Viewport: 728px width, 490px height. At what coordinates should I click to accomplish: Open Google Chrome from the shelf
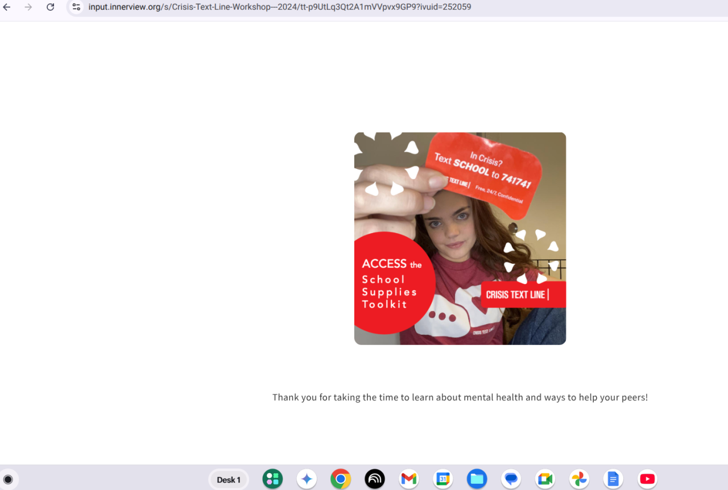click(341, 479)
